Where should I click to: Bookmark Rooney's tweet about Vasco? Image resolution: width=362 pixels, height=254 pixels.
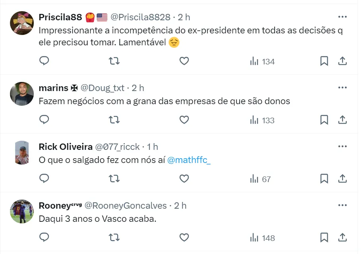click(x=324, y=238)
